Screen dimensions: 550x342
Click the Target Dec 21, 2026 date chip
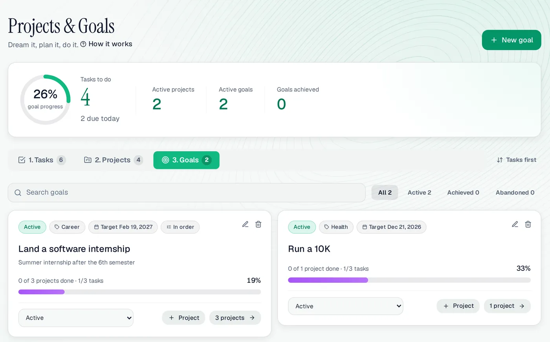391,227
